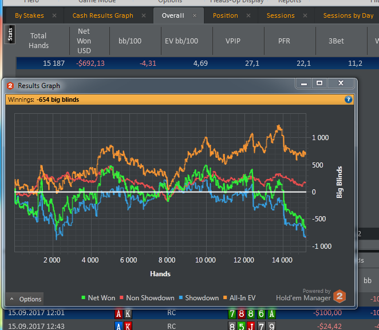The image size is (379, 330).
Task: Sort by VPIP column header
Action: [x=233, y=41]
